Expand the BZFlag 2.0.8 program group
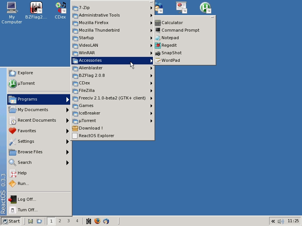The width and height of the screenshot is (302, 226). [x=112, y=75]
